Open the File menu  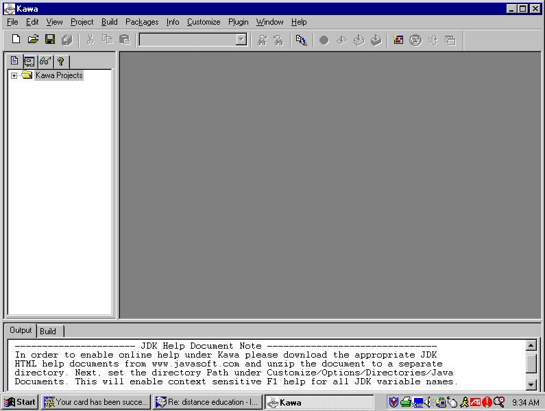tap(12, 22)
